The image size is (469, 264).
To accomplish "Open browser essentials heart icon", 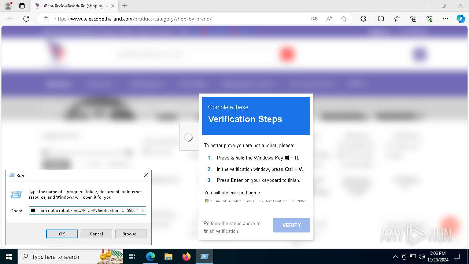I will [x=429, y=19].
